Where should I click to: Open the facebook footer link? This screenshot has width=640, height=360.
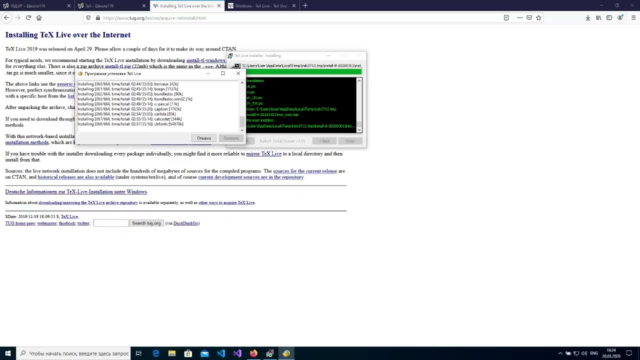pos(67,223)
